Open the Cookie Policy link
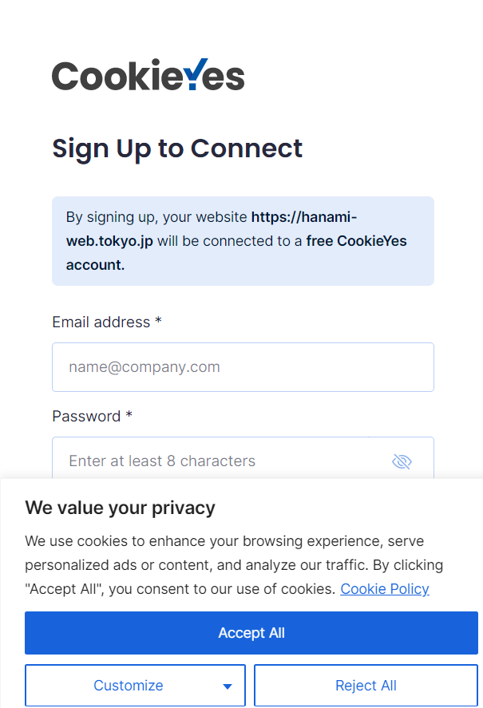Viewport: 483px width, 708px height. click(x=385, y=589)
